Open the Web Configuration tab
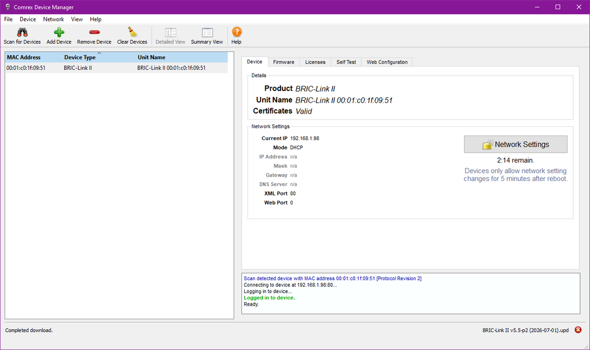The width and height of the screenshot is (590, 350). pos(387,62)
